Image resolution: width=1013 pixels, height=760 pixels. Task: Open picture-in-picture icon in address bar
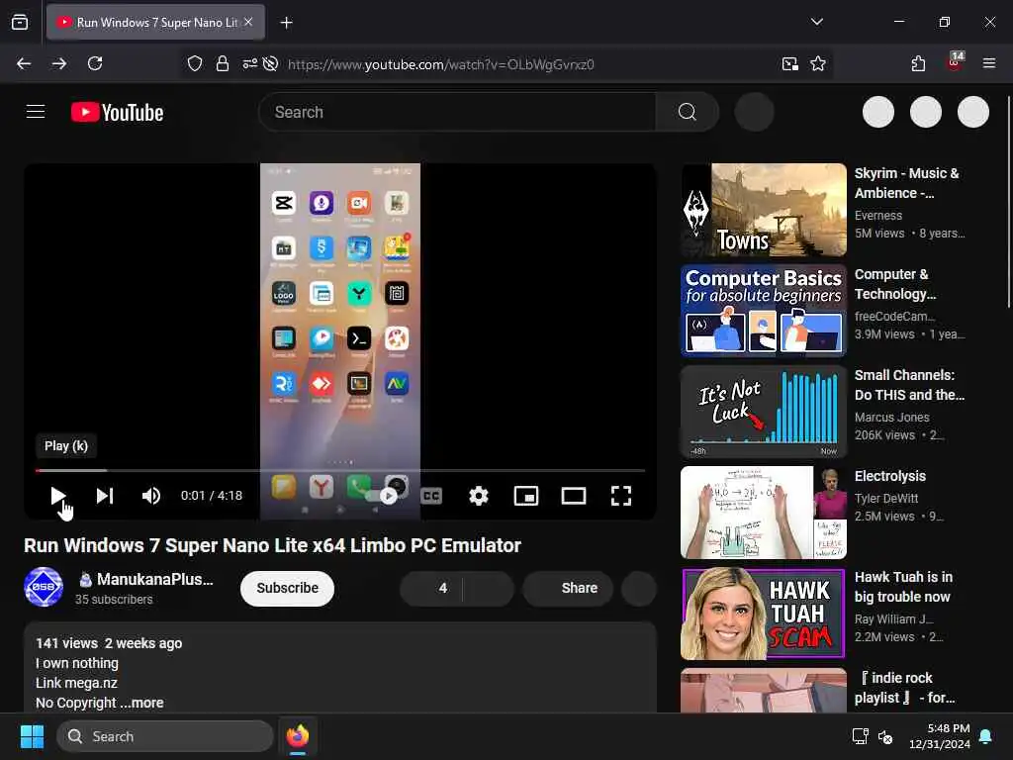tap(790, 63)
